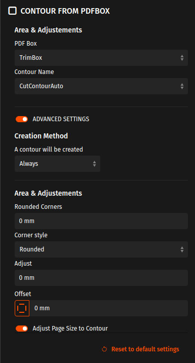Click the CONTOUR FROM PDFBOX title
This screenshot has width=195, height=363.
pos(65,11)
